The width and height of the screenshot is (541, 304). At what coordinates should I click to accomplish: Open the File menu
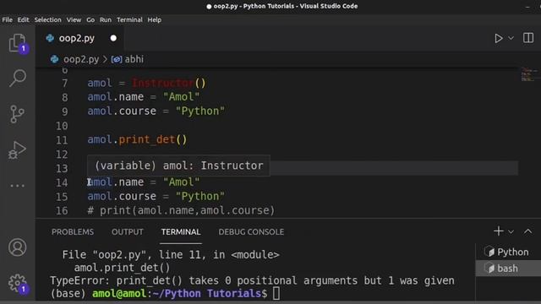point(8,19)
